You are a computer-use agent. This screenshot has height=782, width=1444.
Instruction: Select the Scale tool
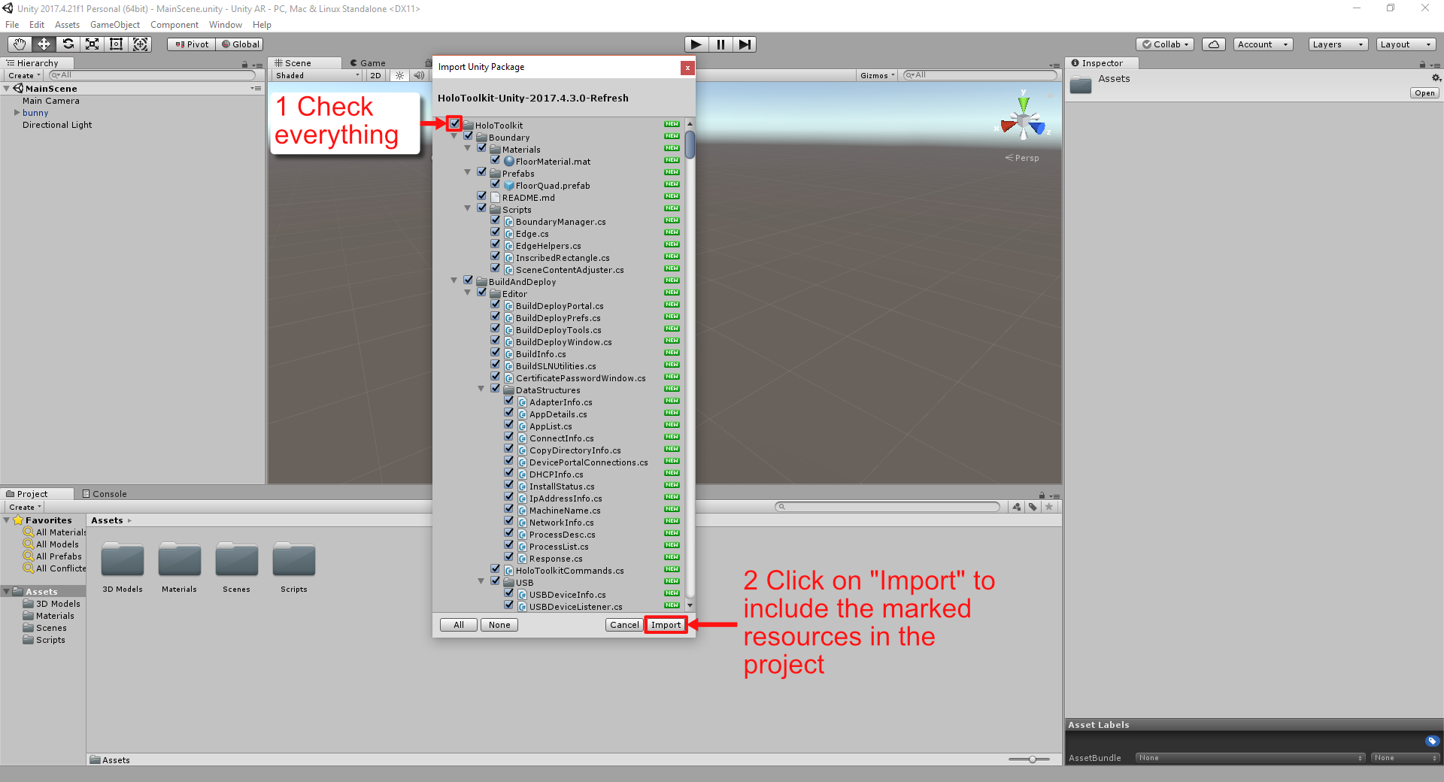92,44
